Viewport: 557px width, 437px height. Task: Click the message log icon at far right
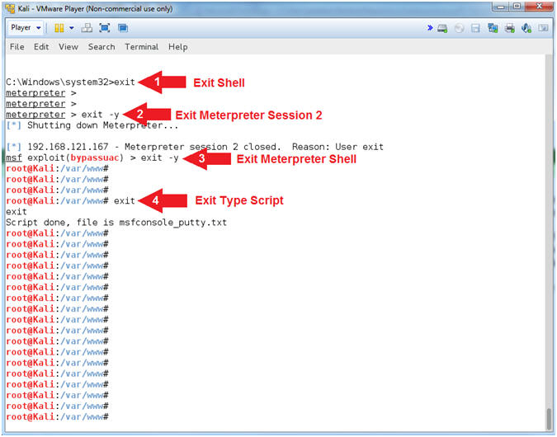click(x=543, y=28)
